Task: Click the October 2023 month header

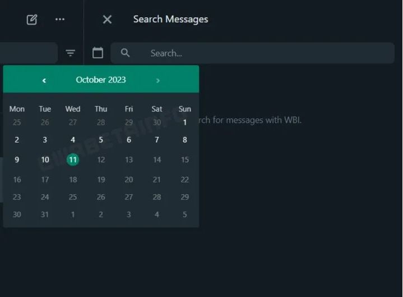Action: 101,80
